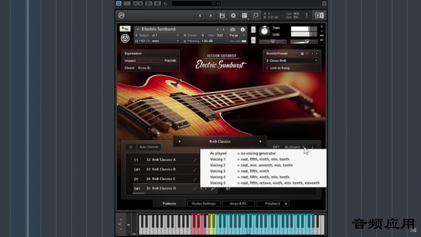This screenshot has height=237, width=421.
Task: Click the Auto Chords label button
Action: tap(149, 147)
